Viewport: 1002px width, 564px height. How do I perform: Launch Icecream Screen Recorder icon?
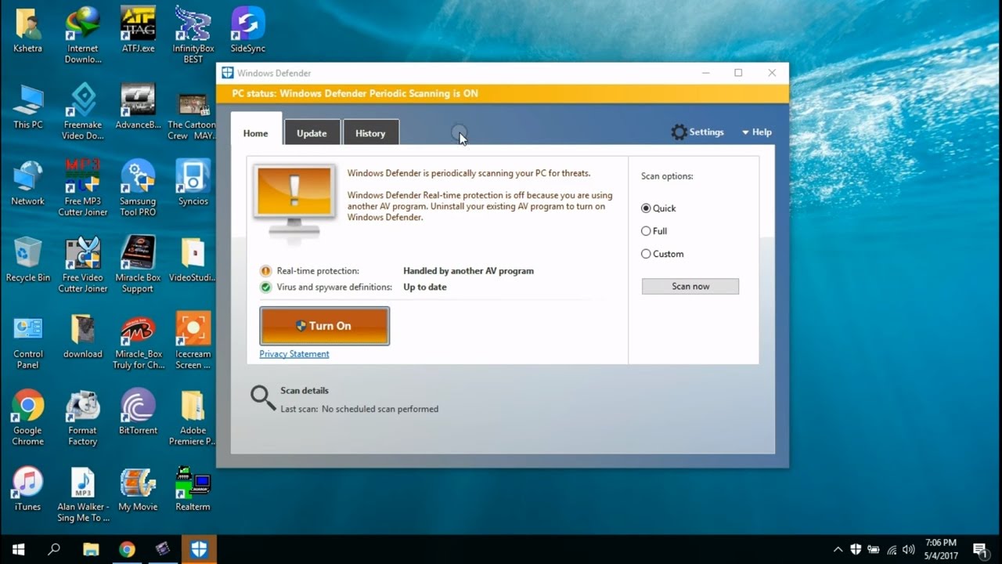193,341
